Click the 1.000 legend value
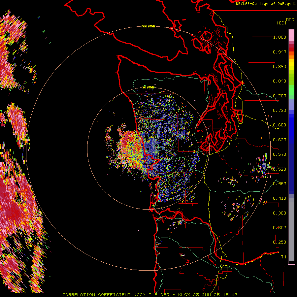 pyautogui.click(x=280, y=37)
